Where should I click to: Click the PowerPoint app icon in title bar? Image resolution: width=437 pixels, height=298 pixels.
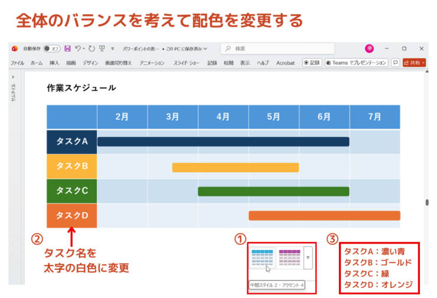[15, 48]
